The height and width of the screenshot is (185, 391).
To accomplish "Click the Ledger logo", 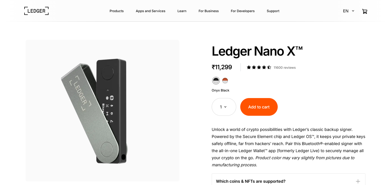I will (x=36, y=11).
